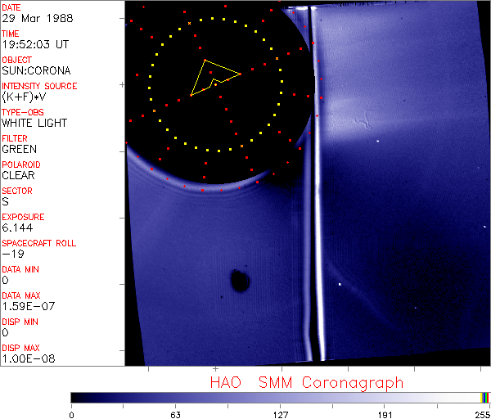Click the HAO SMM Coronagraph title

point(306,382)
